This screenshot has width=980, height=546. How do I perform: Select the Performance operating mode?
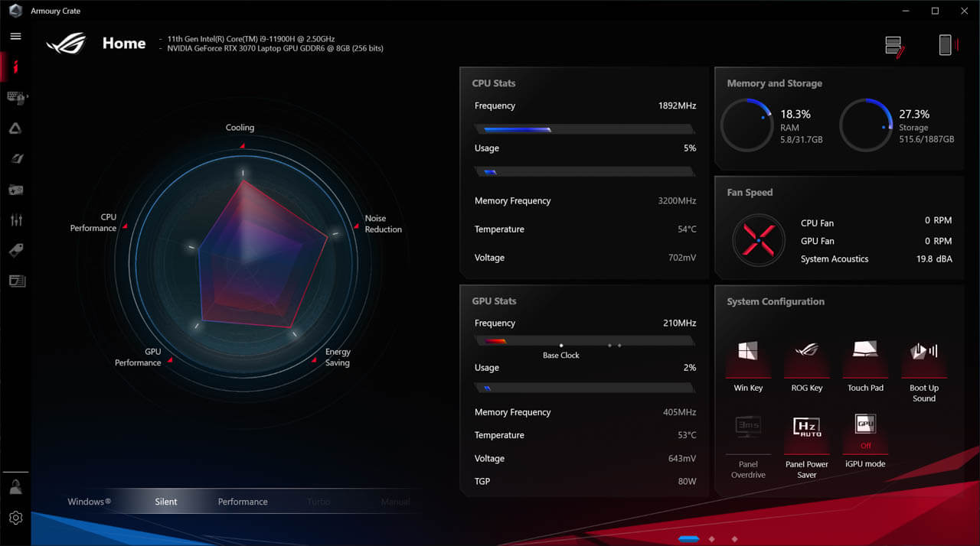(243, 502)
